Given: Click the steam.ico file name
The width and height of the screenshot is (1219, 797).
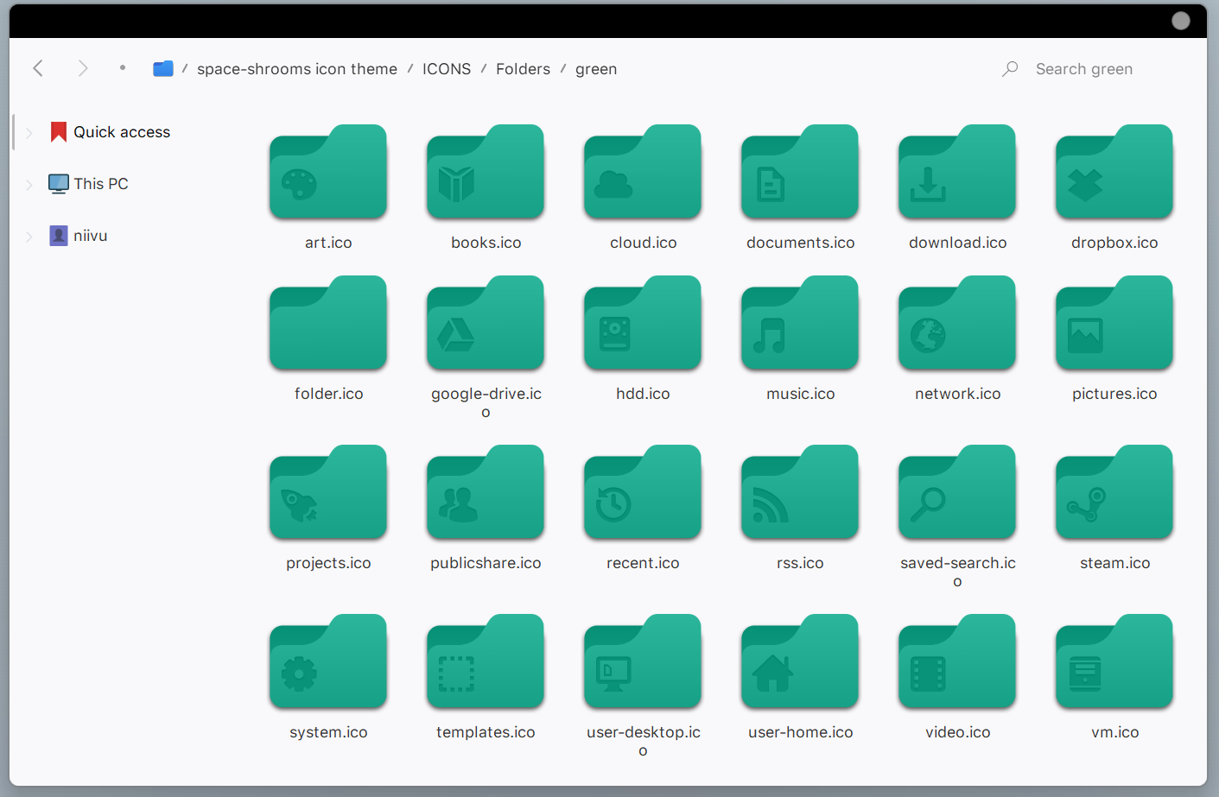Looking at the screenshot, I should [1114, 563].
